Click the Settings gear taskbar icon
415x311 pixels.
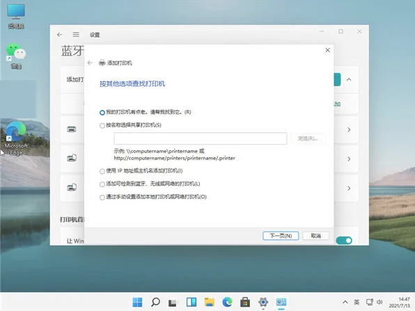tap(263, 302)
